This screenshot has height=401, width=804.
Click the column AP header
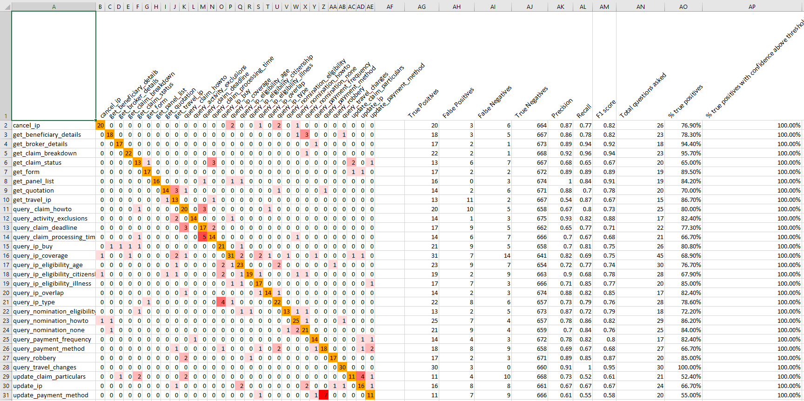(x=752, y=7)
